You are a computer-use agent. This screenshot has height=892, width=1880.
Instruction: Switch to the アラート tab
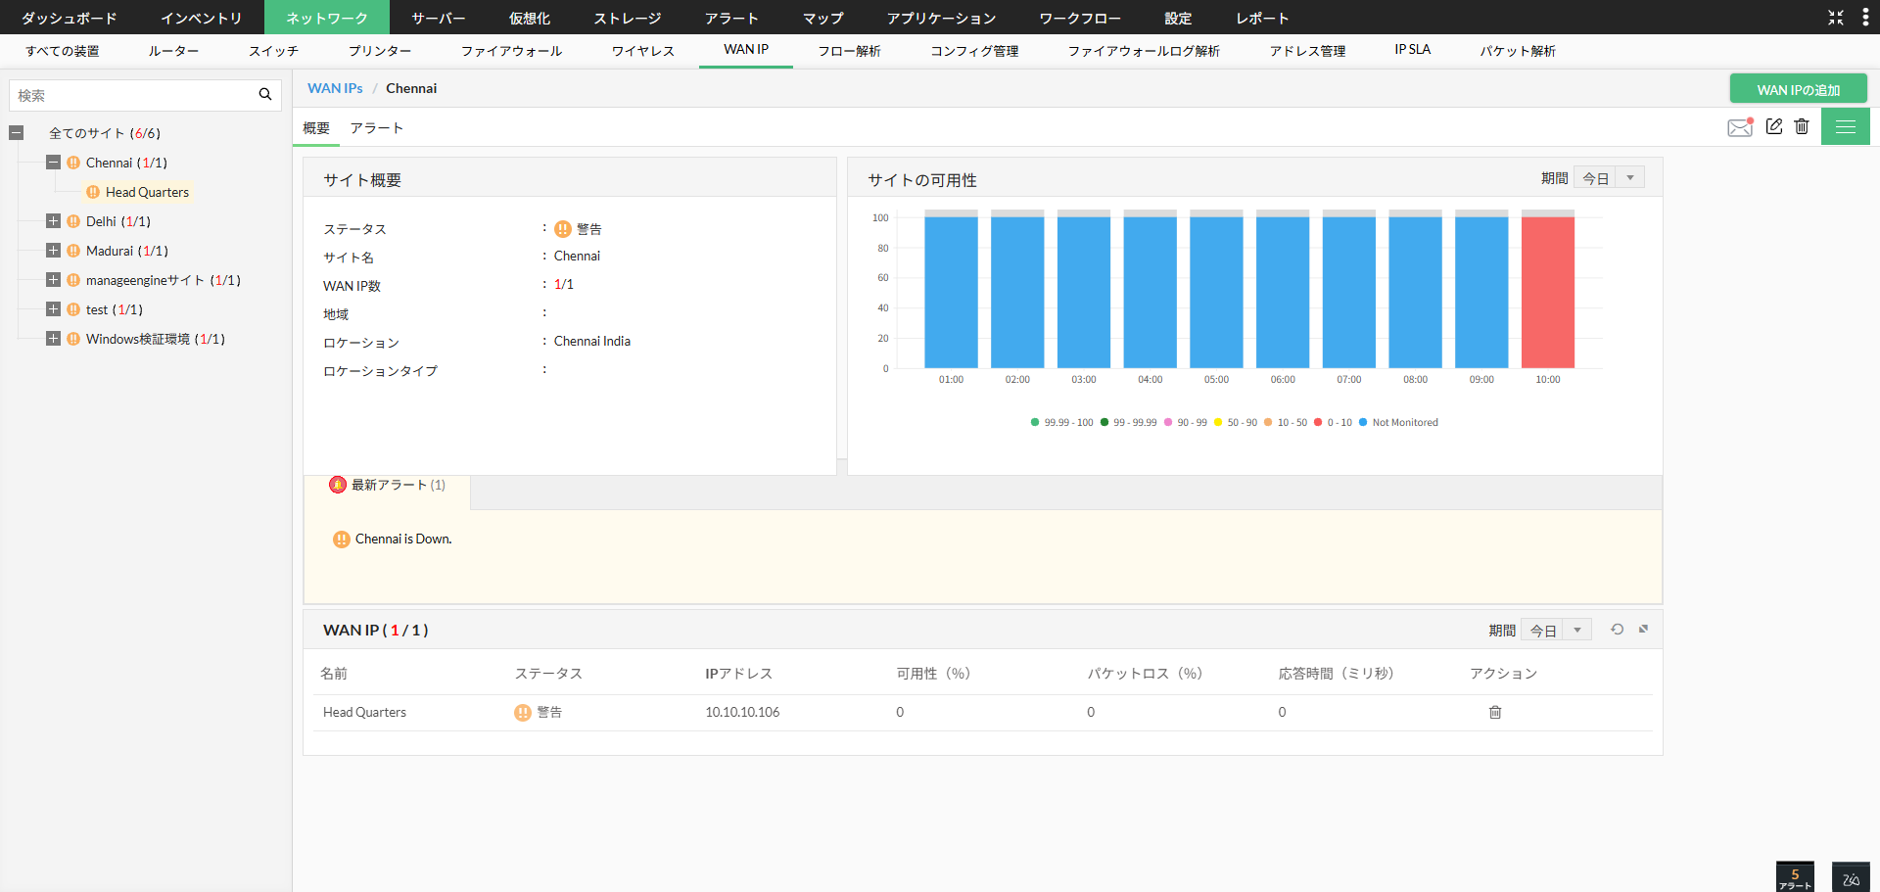(x=376, y=128)
